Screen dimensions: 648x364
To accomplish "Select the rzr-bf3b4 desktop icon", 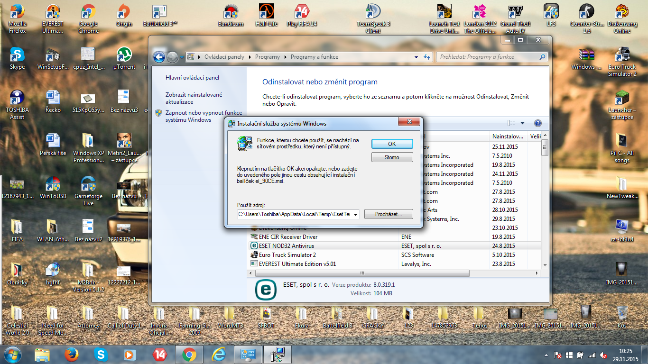I will tap(622, 230).
